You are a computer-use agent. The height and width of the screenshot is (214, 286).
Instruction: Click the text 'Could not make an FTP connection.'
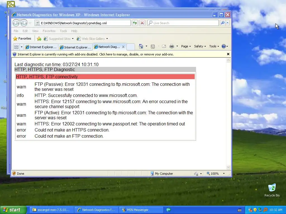69,136
